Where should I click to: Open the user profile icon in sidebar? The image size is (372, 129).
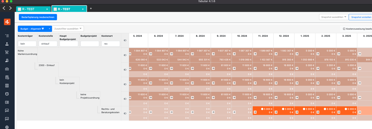click(7, 44)
